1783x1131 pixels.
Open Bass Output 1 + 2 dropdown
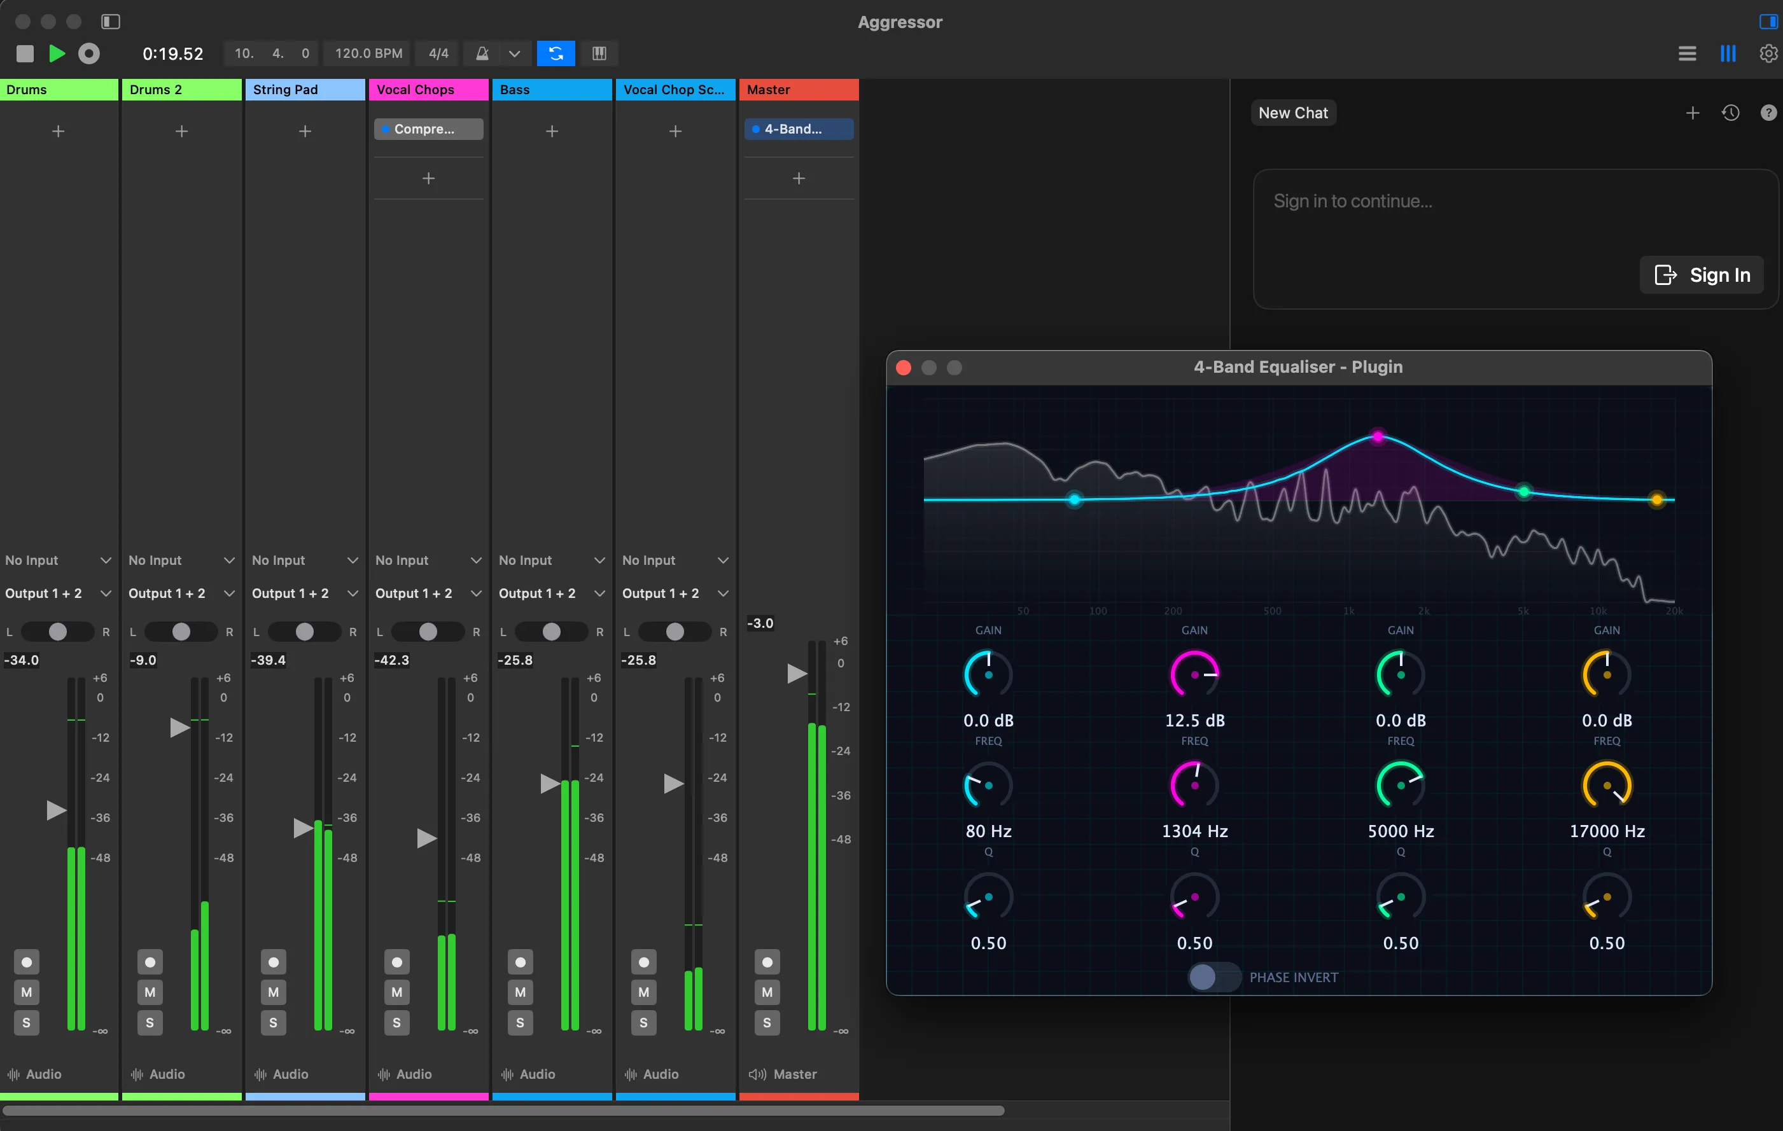point(552,593)
